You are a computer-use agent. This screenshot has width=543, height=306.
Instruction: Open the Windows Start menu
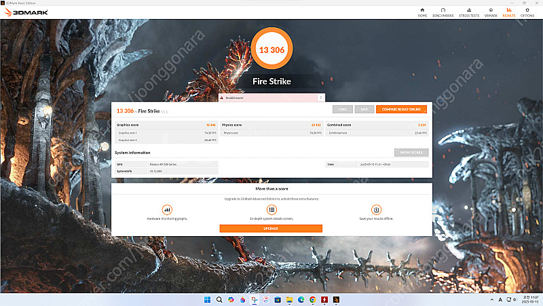(x=207, y=300)
